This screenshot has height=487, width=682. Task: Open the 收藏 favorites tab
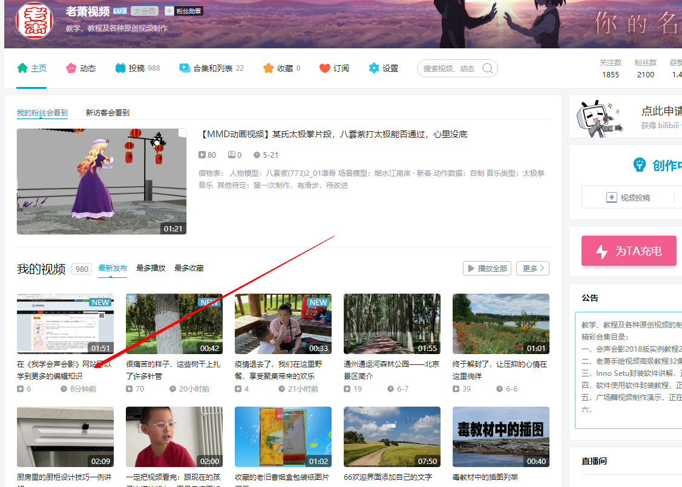click(x=281, y=68)
